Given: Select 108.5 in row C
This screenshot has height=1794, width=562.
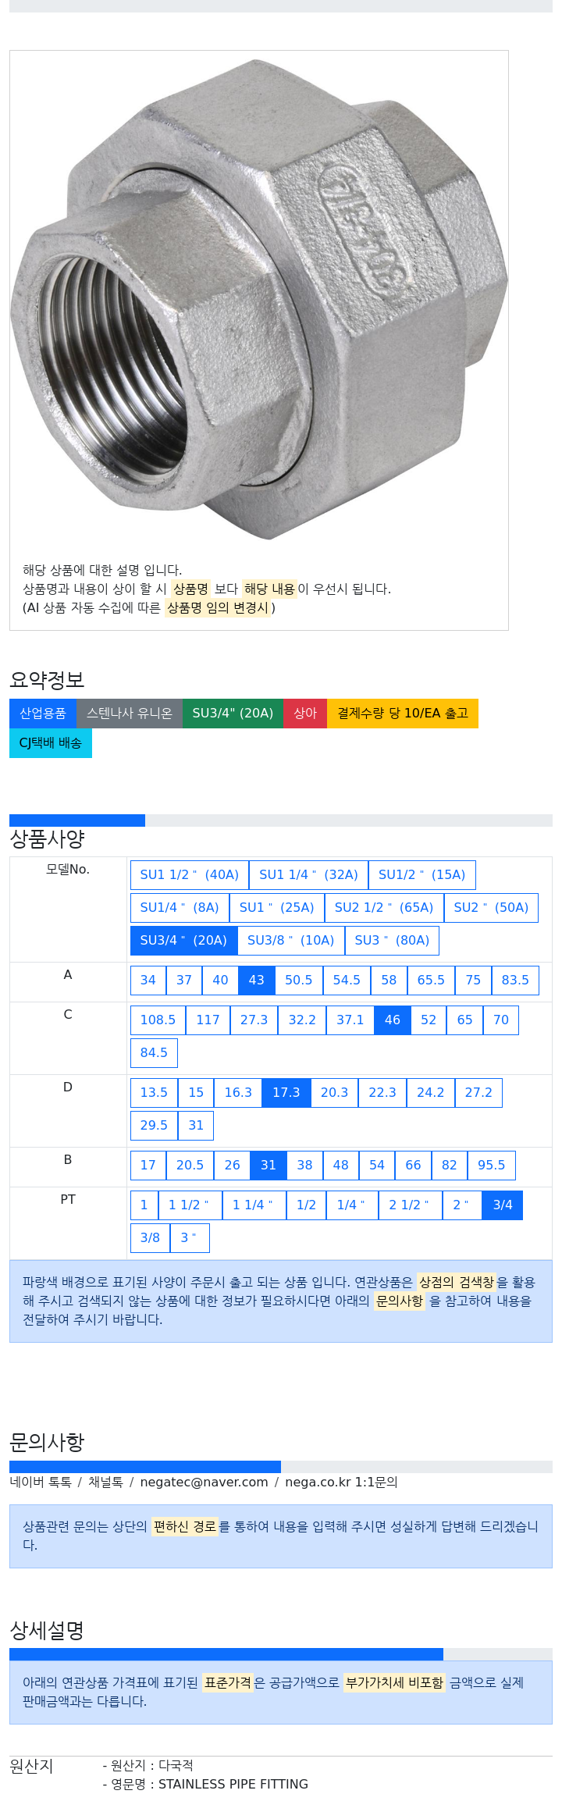Looking at the screenshot, I should (x=158, y=1020).
